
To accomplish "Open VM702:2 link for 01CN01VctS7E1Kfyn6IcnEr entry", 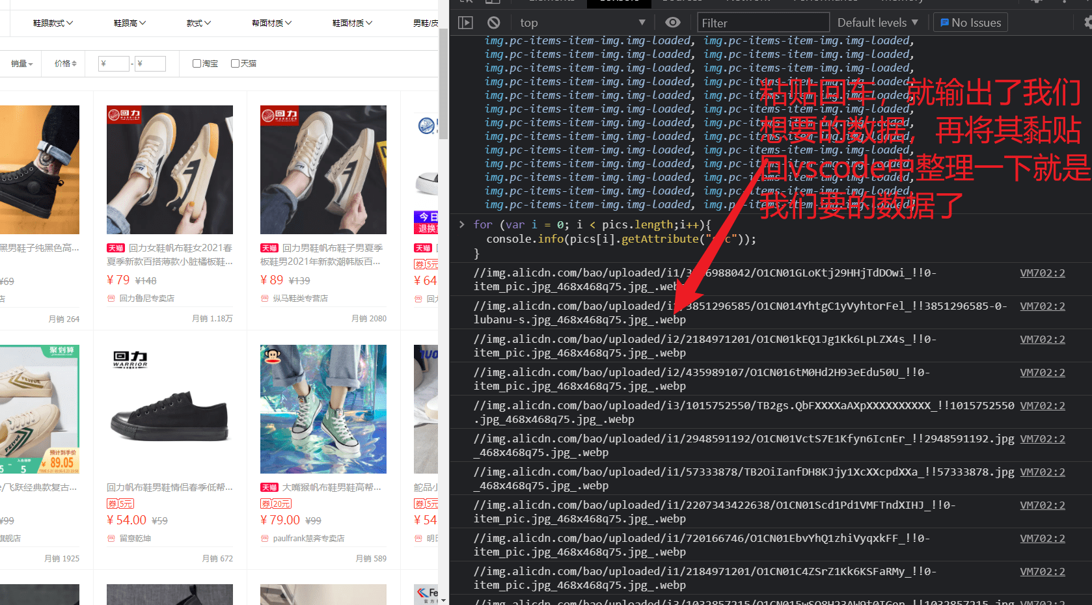I will (1043, 439).
